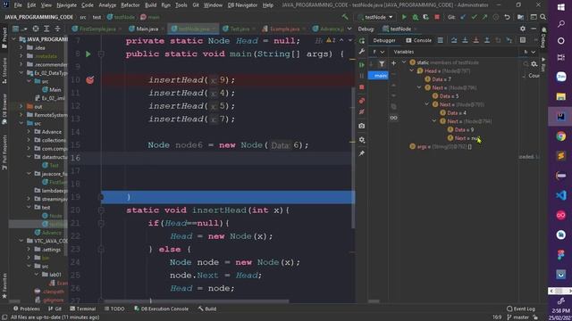Click the Step Into icon
Image resolution: width=572 pixels, height=321 pixels.
click(x=465, y=40)
